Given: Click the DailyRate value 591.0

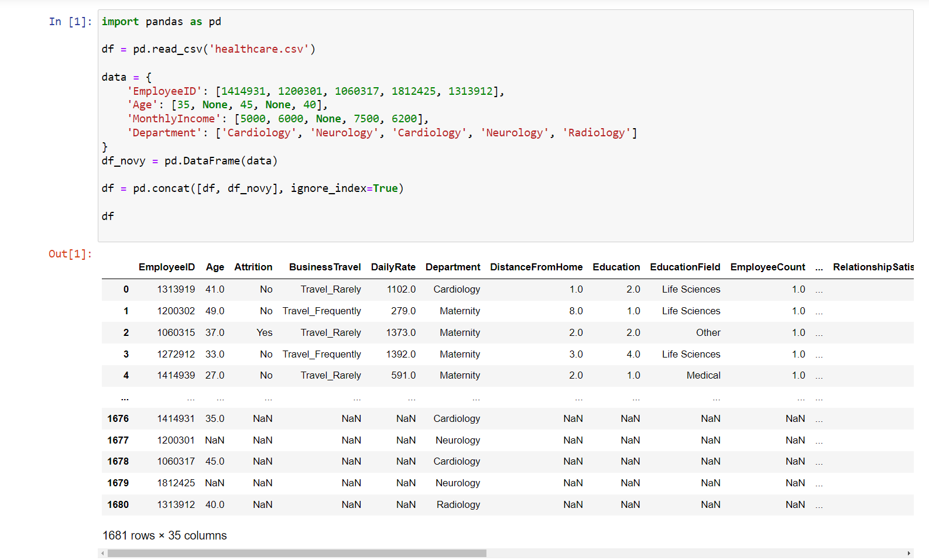Looking at the screenshot, I should [404, 375].
